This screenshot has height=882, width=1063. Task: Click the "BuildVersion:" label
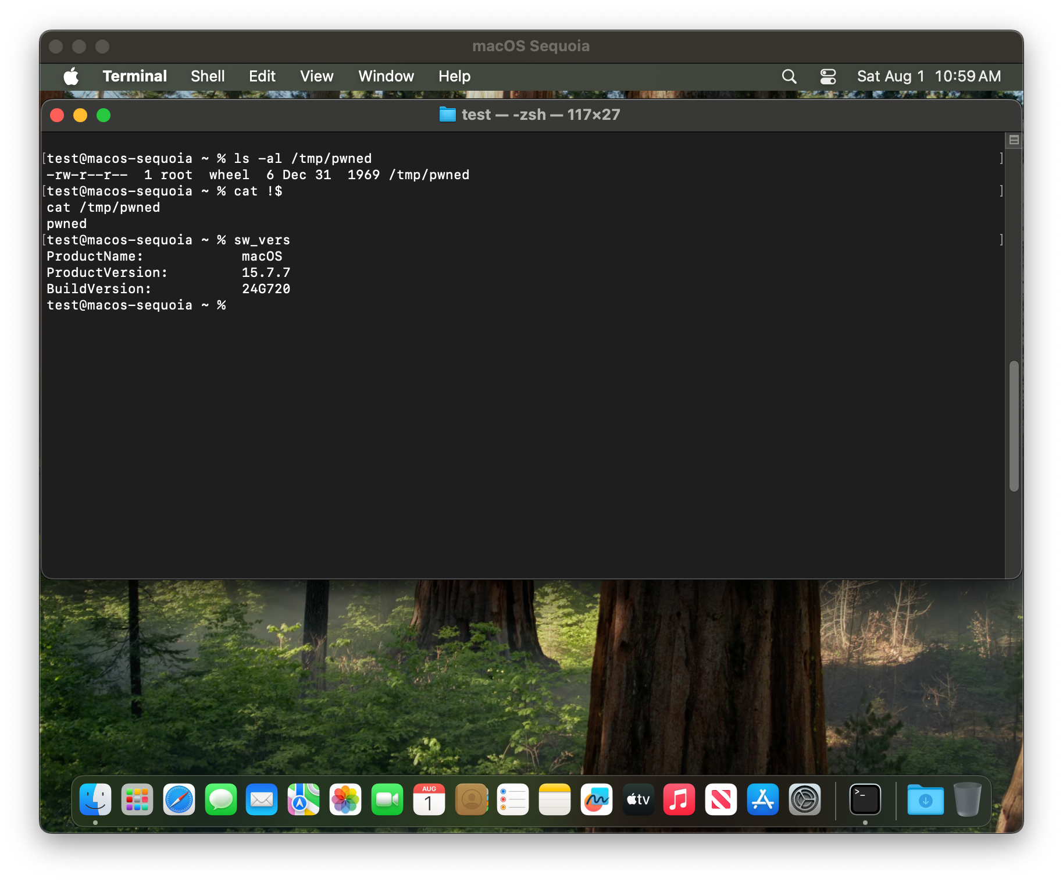99,289
